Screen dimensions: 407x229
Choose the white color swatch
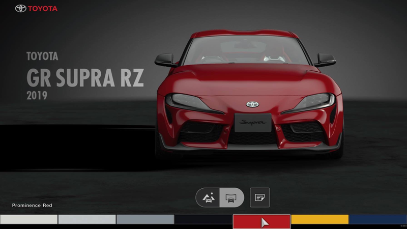(x=29, y=219)
